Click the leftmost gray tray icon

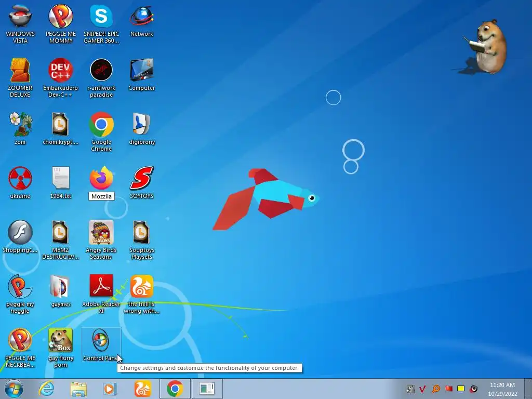[410, 389]
